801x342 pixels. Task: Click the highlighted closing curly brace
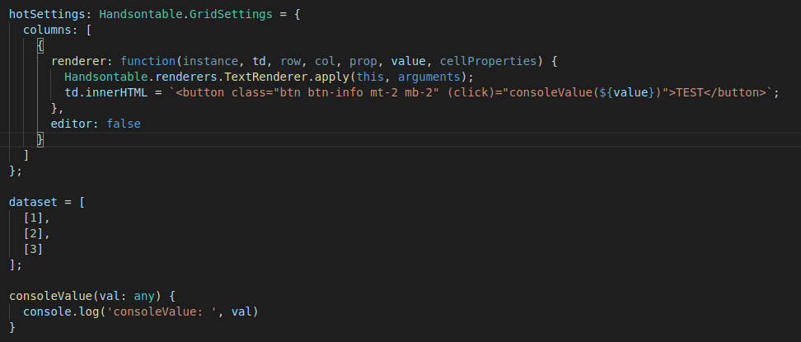[40, 139]
